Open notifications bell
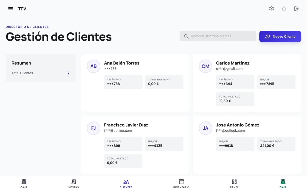This screenshot has height=192, width=307. coord(284,9)
